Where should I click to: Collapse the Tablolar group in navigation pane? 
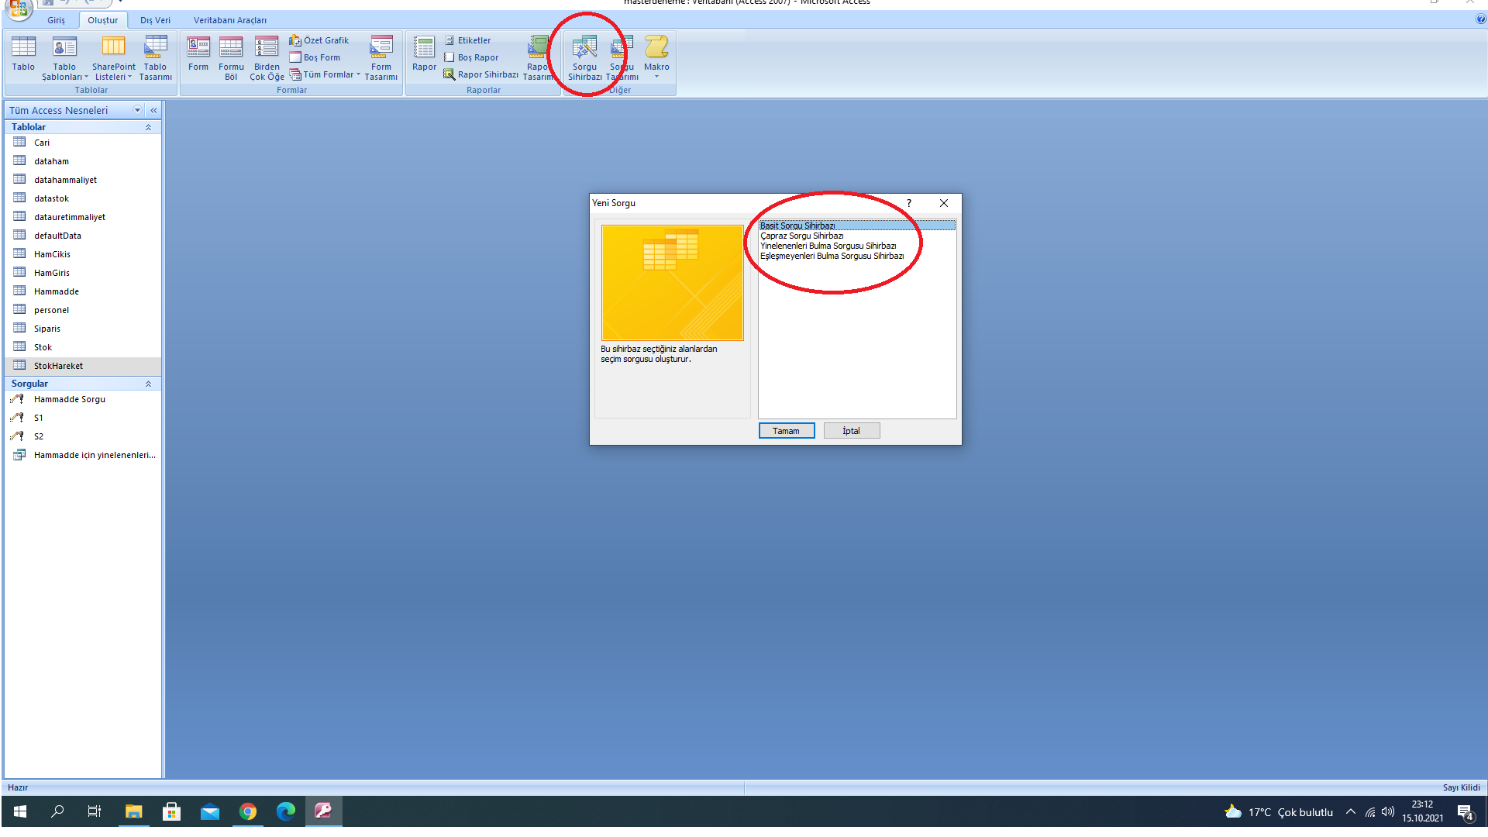point(148,127)
